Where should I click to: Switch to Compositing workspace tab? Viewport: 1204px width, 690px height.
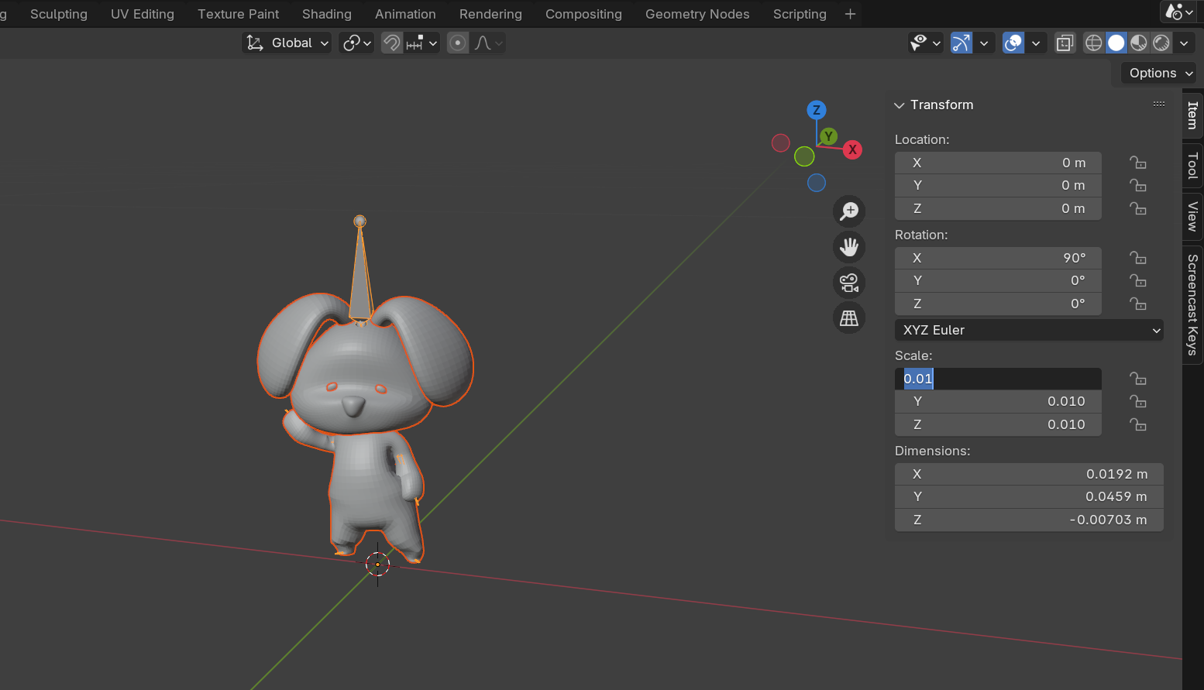click(583, 14)
